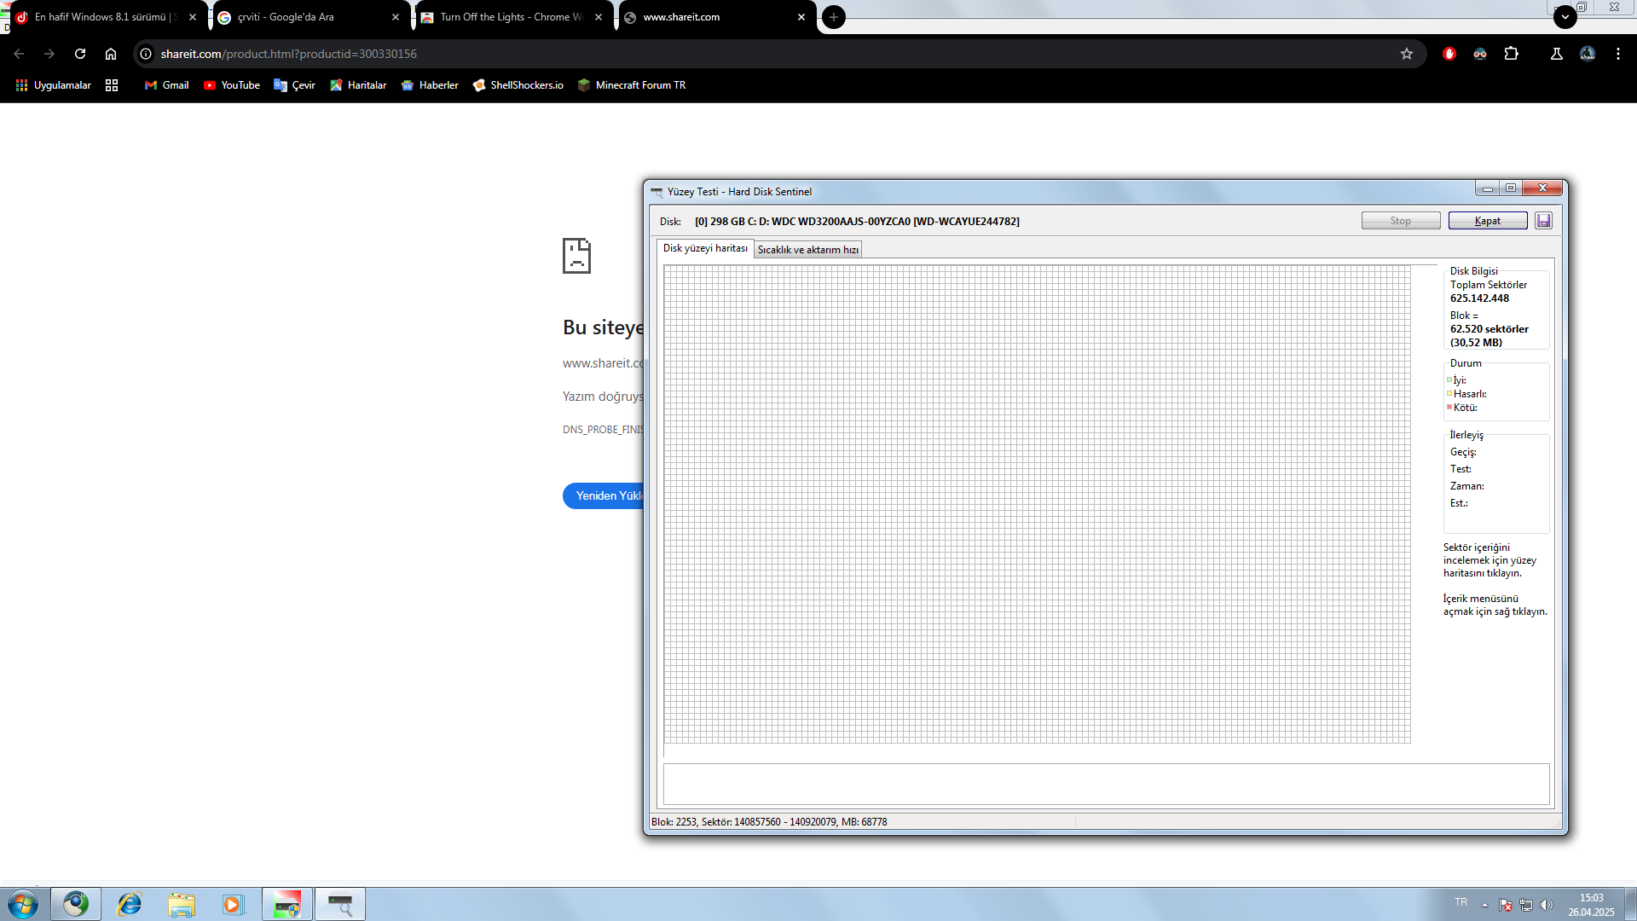
Task: Open Chrome Labs flask icon
Action: pyautogui.click(x=1556, y=54)
